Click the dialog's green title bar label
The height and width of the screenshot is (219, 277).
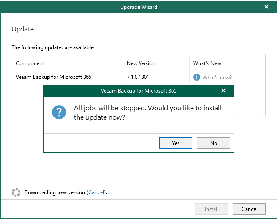138,91
